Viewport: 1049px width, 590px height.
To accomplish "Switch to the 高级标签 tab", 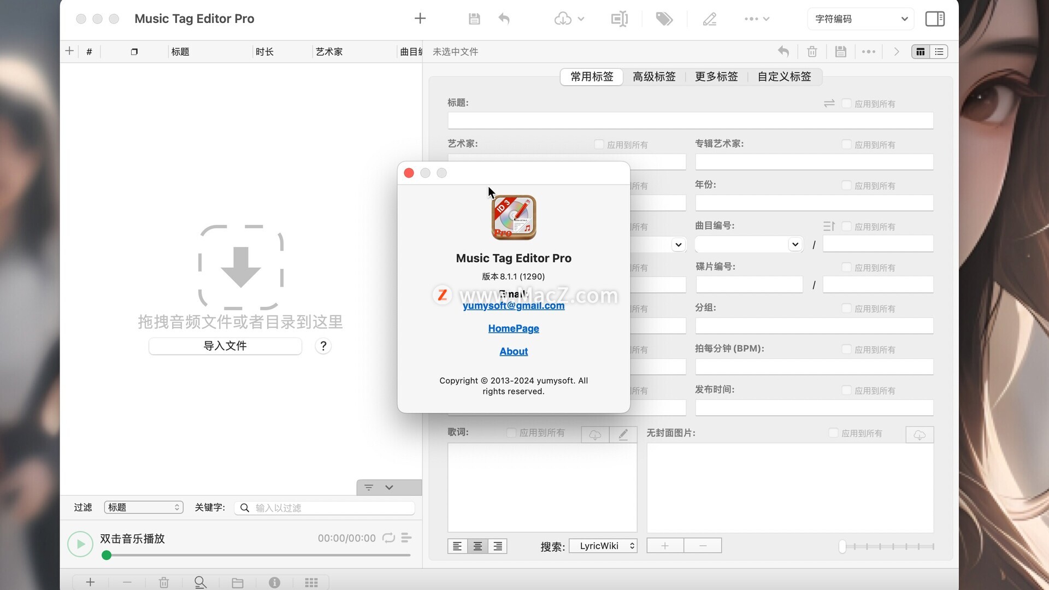I will click(654, 77).
